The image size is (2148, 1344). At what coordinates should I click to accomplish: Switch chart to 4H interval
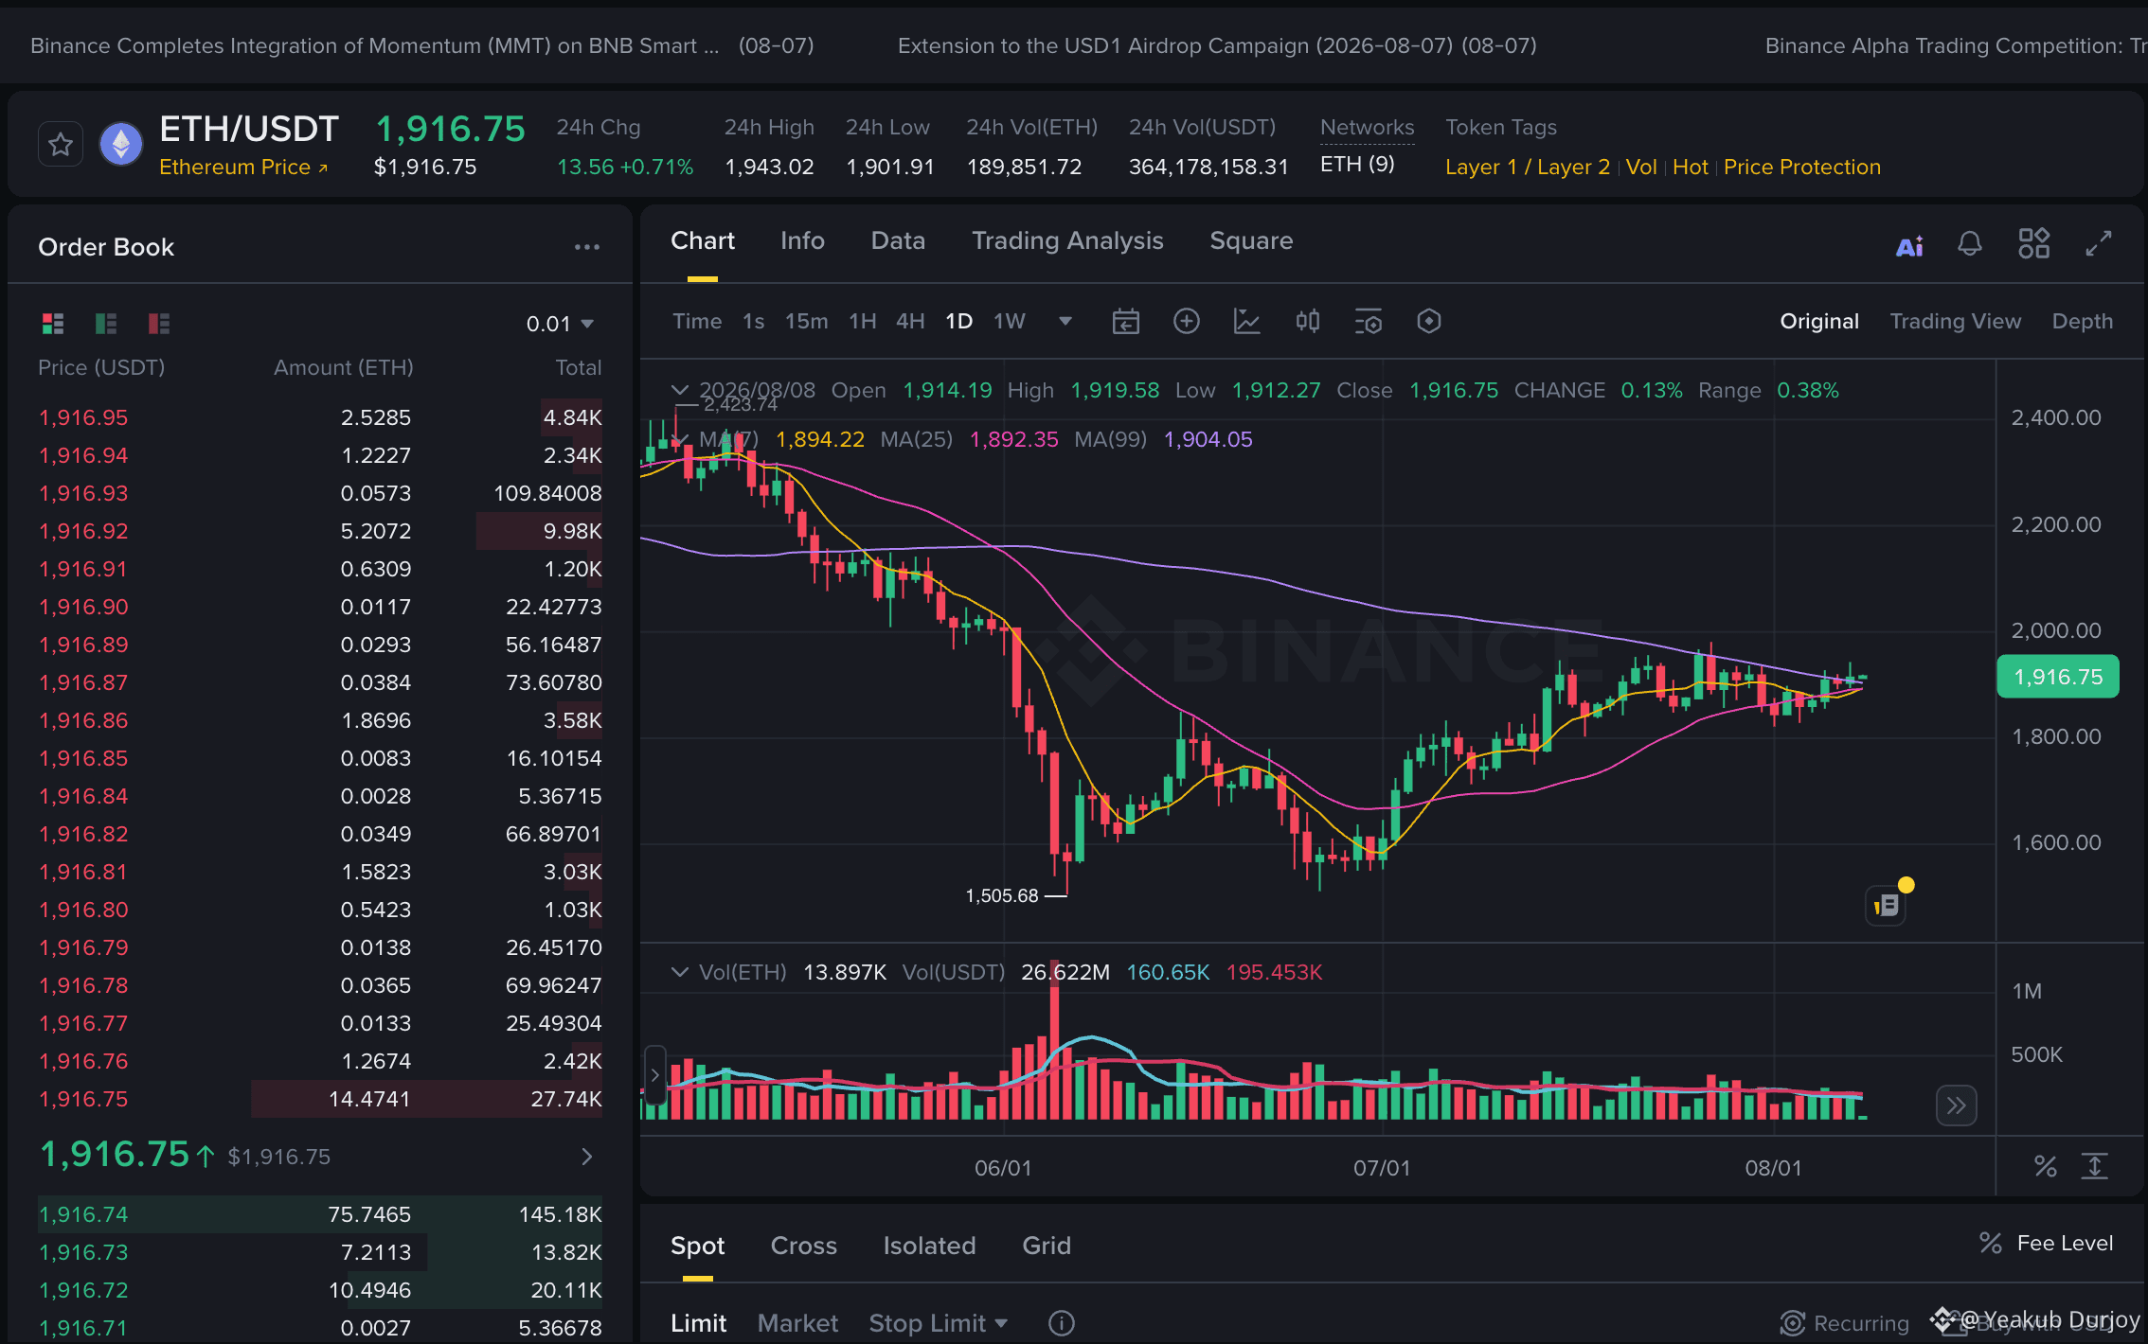pos(910,321)
